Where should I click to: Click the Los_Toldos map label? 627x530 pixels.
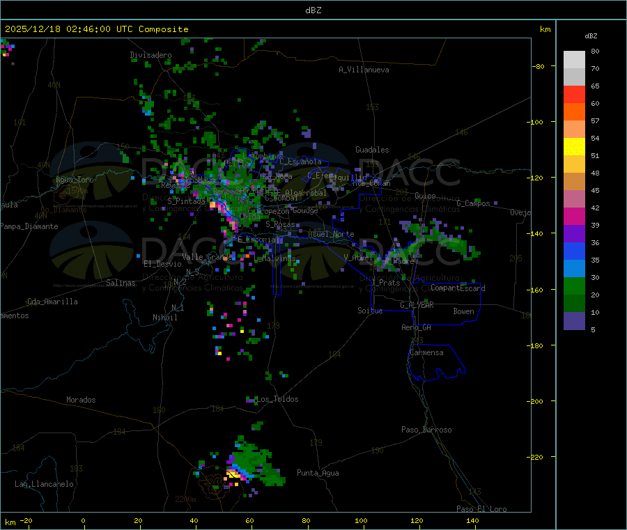click(x=277, y=399)
